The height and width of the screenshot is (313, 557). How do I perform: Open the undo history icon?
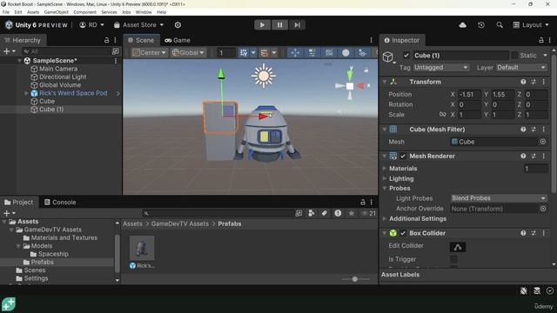[x=481, y=25]
